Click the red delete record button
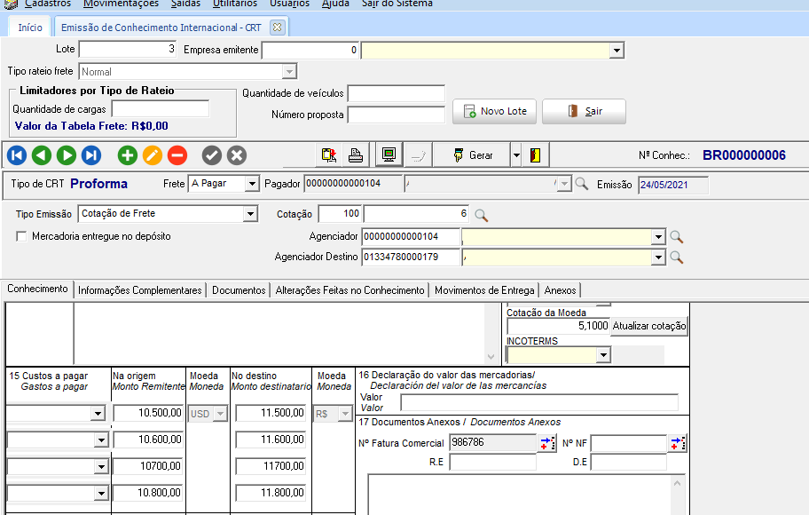809x515 pixels. (x=177, y=155)
